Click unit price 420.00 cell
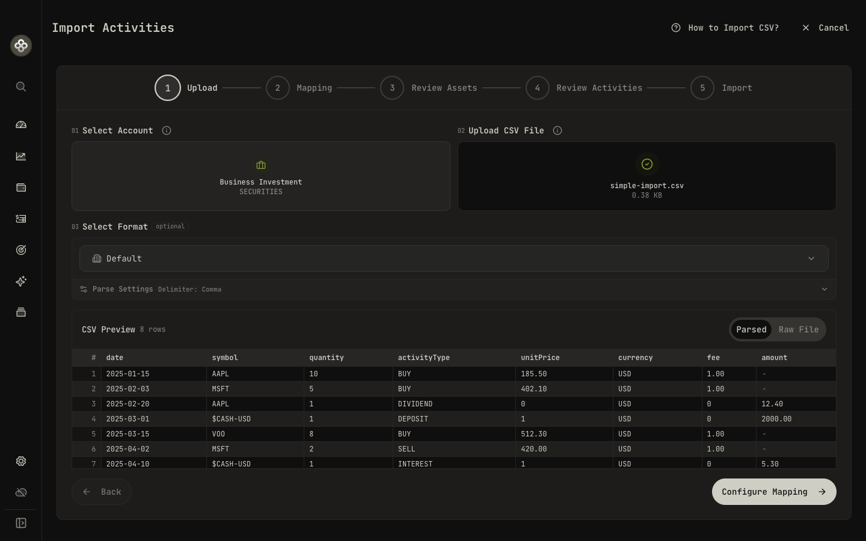This screenshot has height=541, width=866. click(565, 449)
